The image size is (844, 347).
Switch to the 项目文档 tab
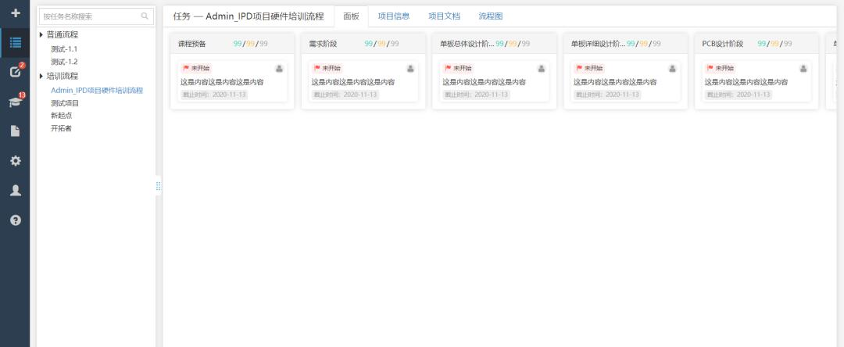[x=444, y=16]
